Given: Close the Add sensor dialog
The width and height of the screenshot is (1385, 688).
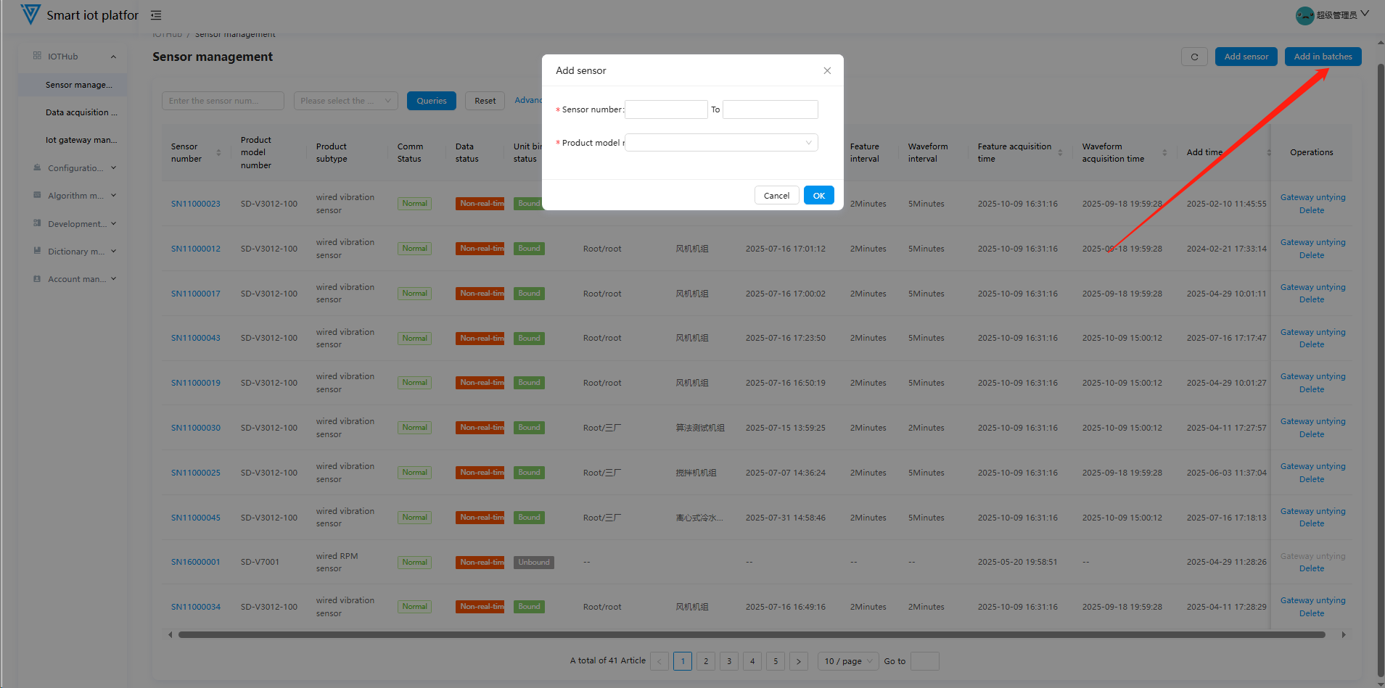Looking at the screenshot, I should (x=827, y=70).
